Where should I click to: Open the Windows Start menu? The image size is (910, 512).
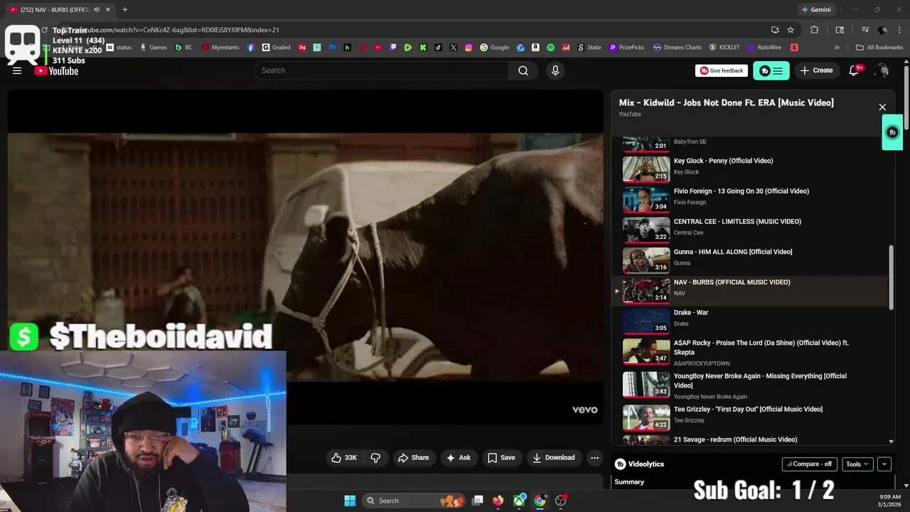350,501
